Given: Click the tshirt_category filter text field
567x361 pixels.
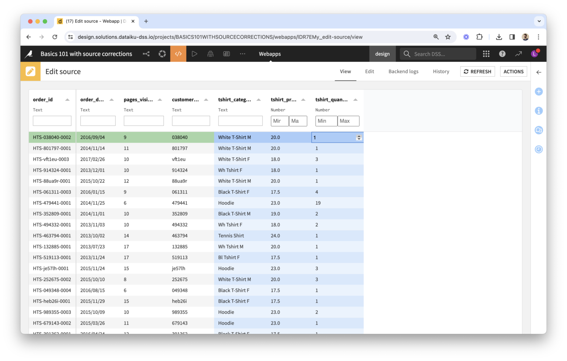Looking at the screenshot, I should click(240, 121).
